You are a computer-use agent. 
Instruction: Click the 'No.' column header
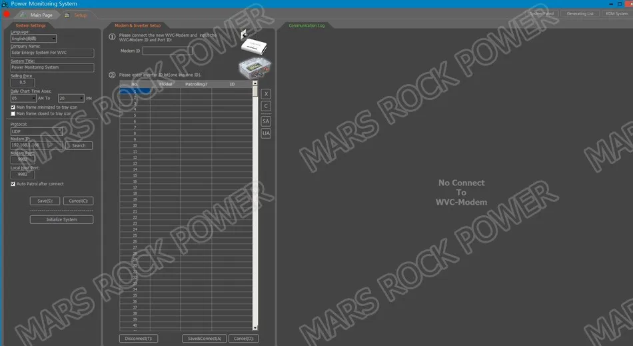click(135, 85)
